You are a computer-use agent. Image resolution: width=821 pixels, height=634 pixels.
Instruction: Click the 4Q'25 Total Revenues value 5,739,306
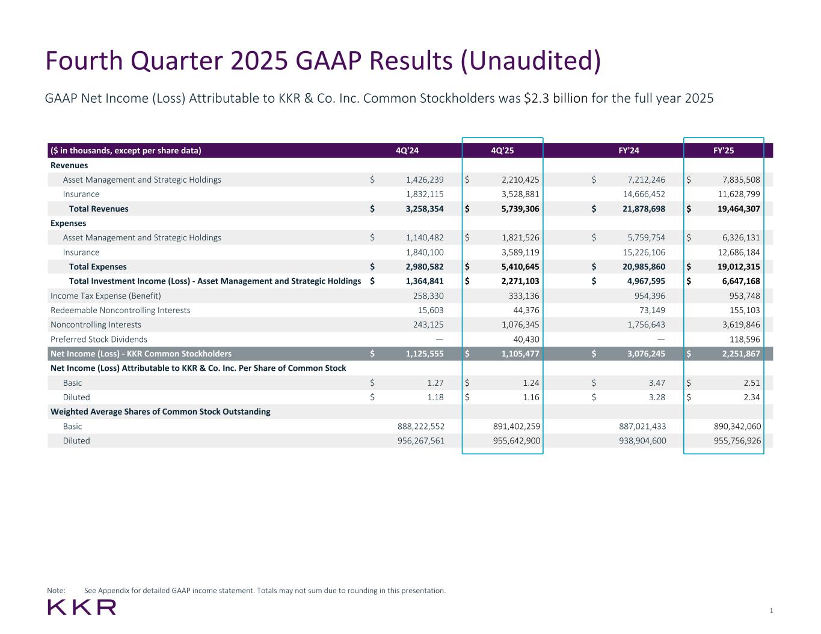point(520,209)
